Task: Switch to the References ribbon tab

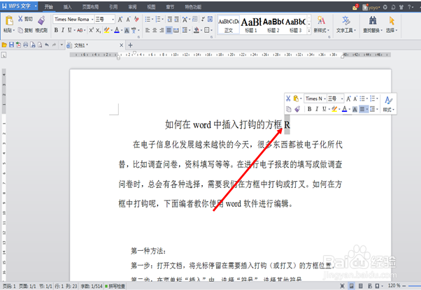Action: click(113, 7)
